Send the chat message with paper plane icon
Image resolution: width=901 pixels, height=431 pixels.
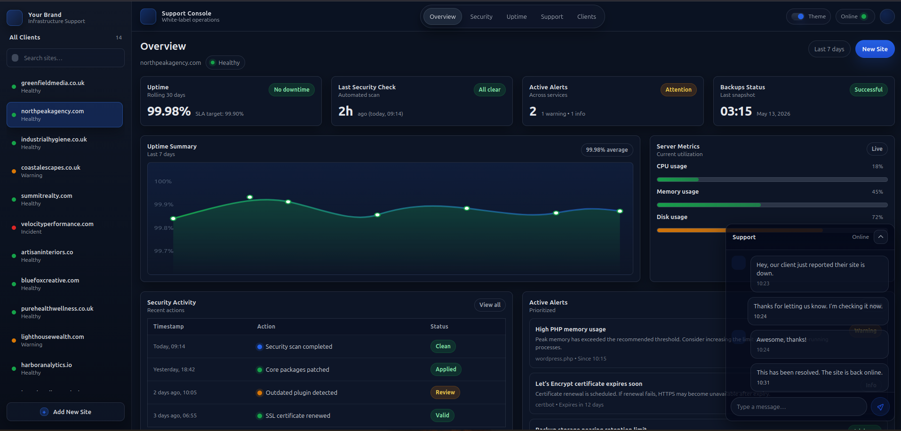click(x=880, y=407)
